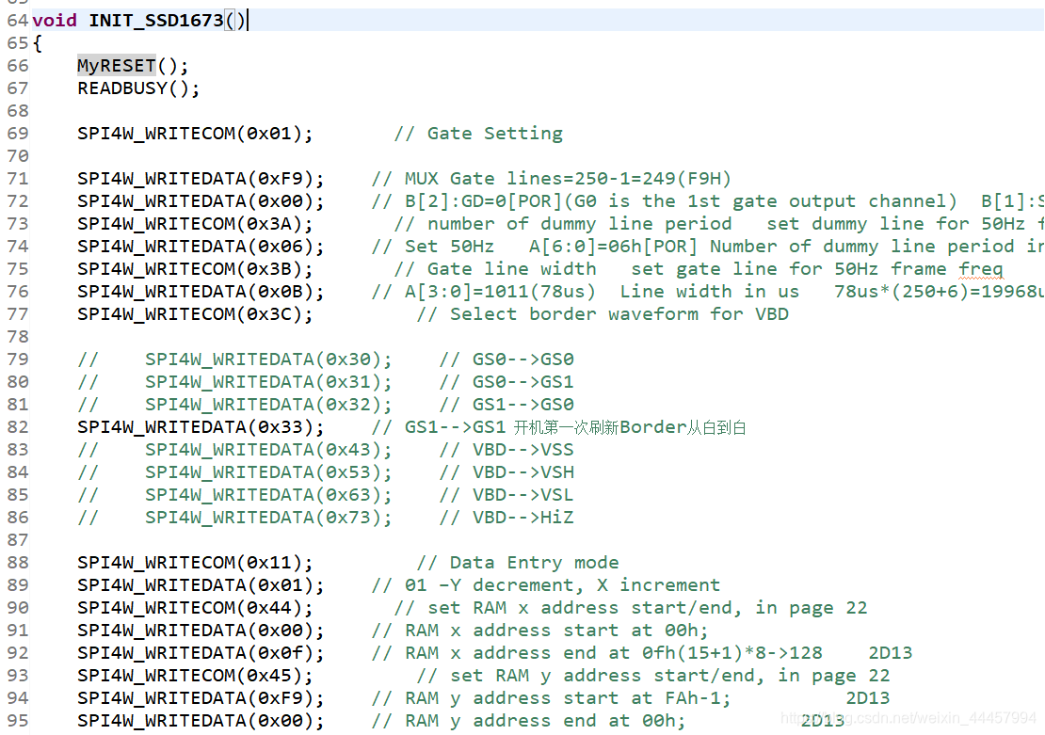1045x735 pixels.
Task: Click SPI4W_WRITEDATA(0x00) on line 72
Action: click(x=201, y=201)
